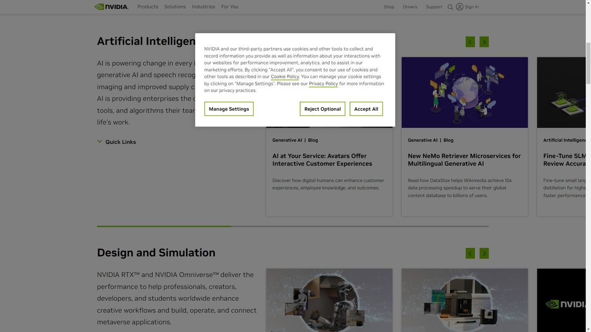
Task: Click the Accept All cookies button
Action: click(x=366, y=109)
